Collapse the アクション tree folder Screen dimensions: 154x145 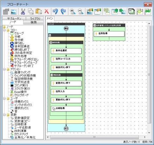(5, 69)
